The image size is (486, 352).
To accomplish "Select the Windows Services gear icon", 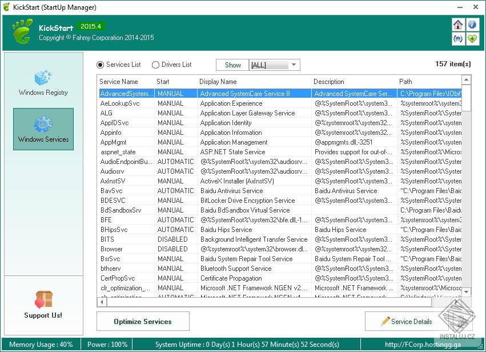I will (43, 124).
